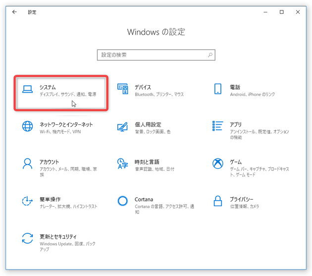
Task: Click the Xbox icon for ゲーム
Action: point(218,164)
